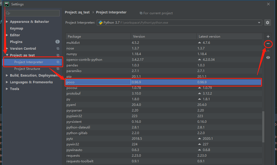Select the Keymap settings page
Image resolution: width=277 pixels, height=165 pixels.
(x=16, y=28)
